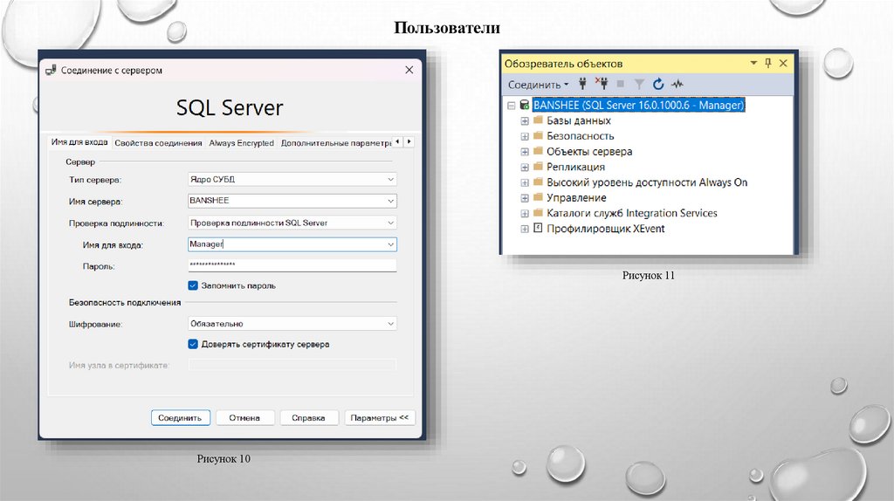Open the Object Explorer window position menu arrow
The width and height of the screenshot is (894, 501).
click(x=753, y=63)
